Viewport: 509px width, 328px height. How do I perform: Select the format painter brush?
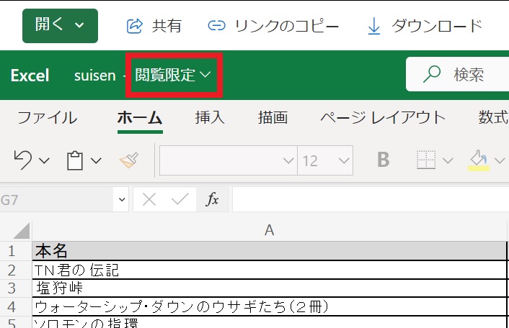(x=129, y=160)
